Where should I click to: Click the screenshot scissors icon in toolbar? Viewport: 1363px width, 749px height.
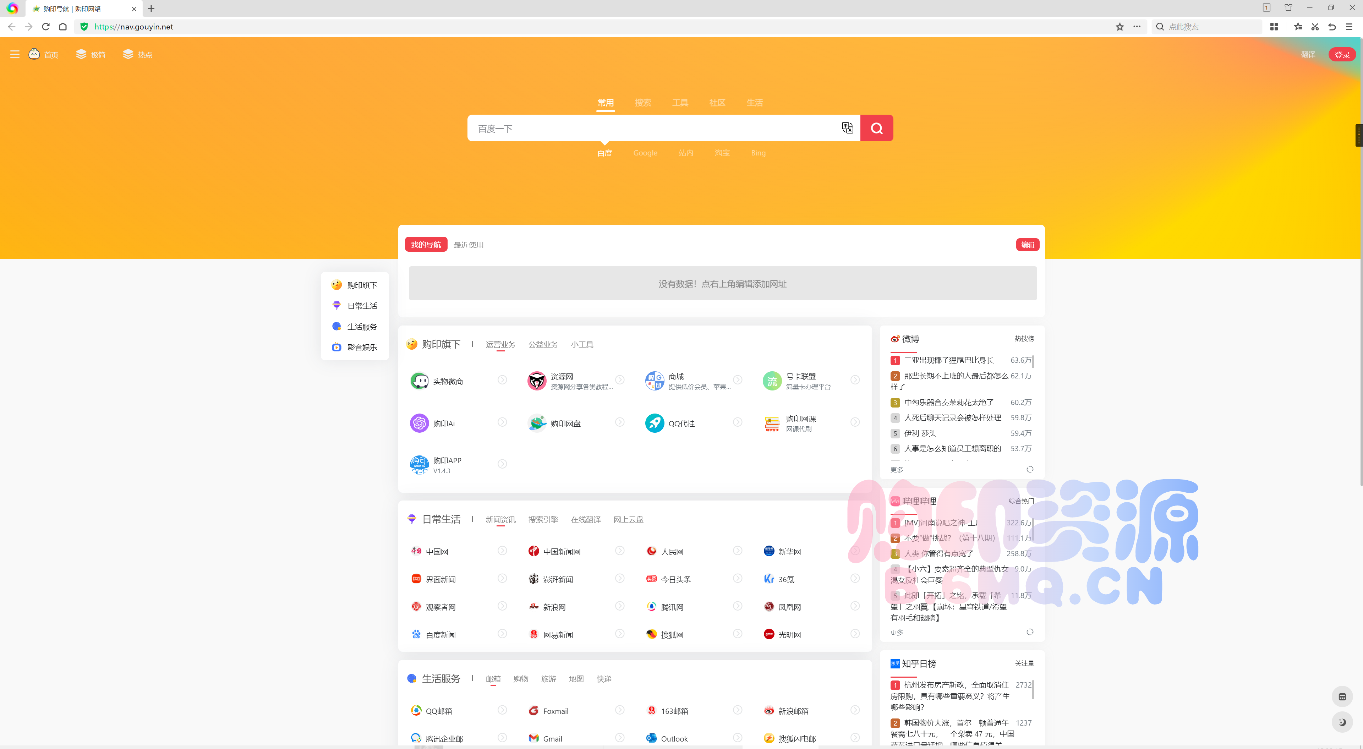(x=1315, y=27)
